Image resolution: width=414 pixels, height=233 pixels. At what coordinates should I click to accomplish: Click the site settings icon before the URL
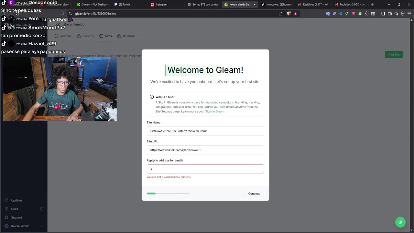coord(70,14)
